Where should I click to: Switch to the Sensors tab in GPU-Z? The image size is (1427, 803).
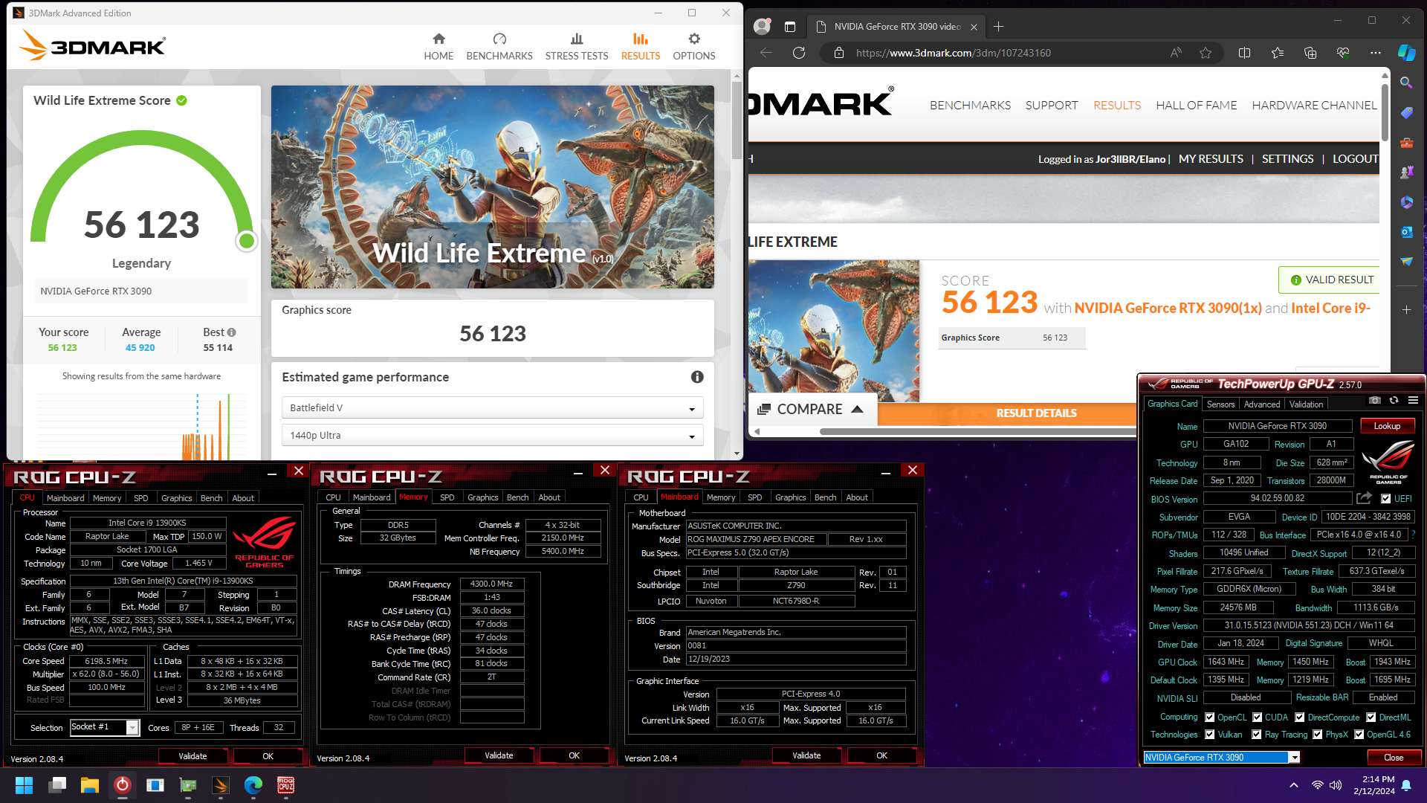click(x=1220, y=404)
